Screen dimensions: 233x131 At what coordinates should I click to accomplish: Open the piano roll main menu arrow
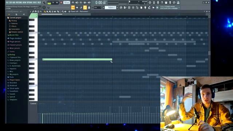point(31,11)
